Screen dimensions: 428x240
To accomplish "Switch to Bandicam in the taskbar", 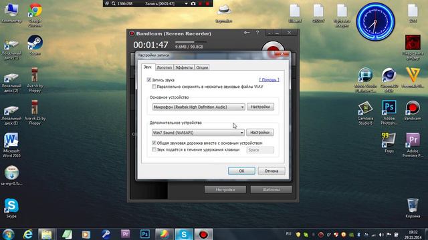I will coord(203,234).
